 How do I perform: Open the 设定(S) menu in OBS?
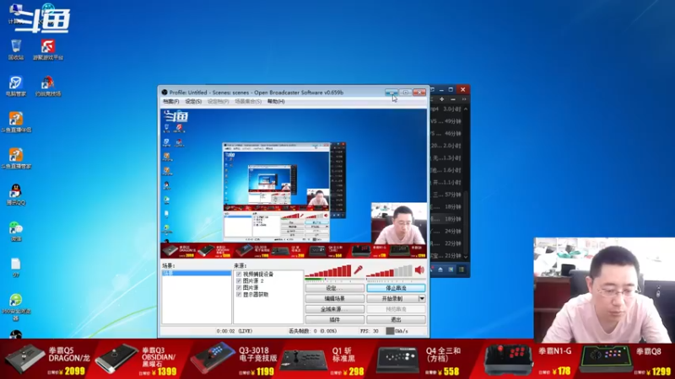coord(193,101)
